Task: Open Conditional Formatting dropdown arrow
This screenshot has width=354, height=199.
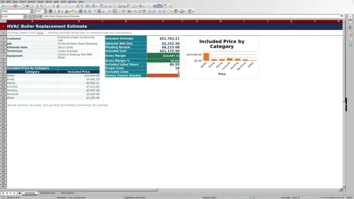Action: click(x=193, y=11)
